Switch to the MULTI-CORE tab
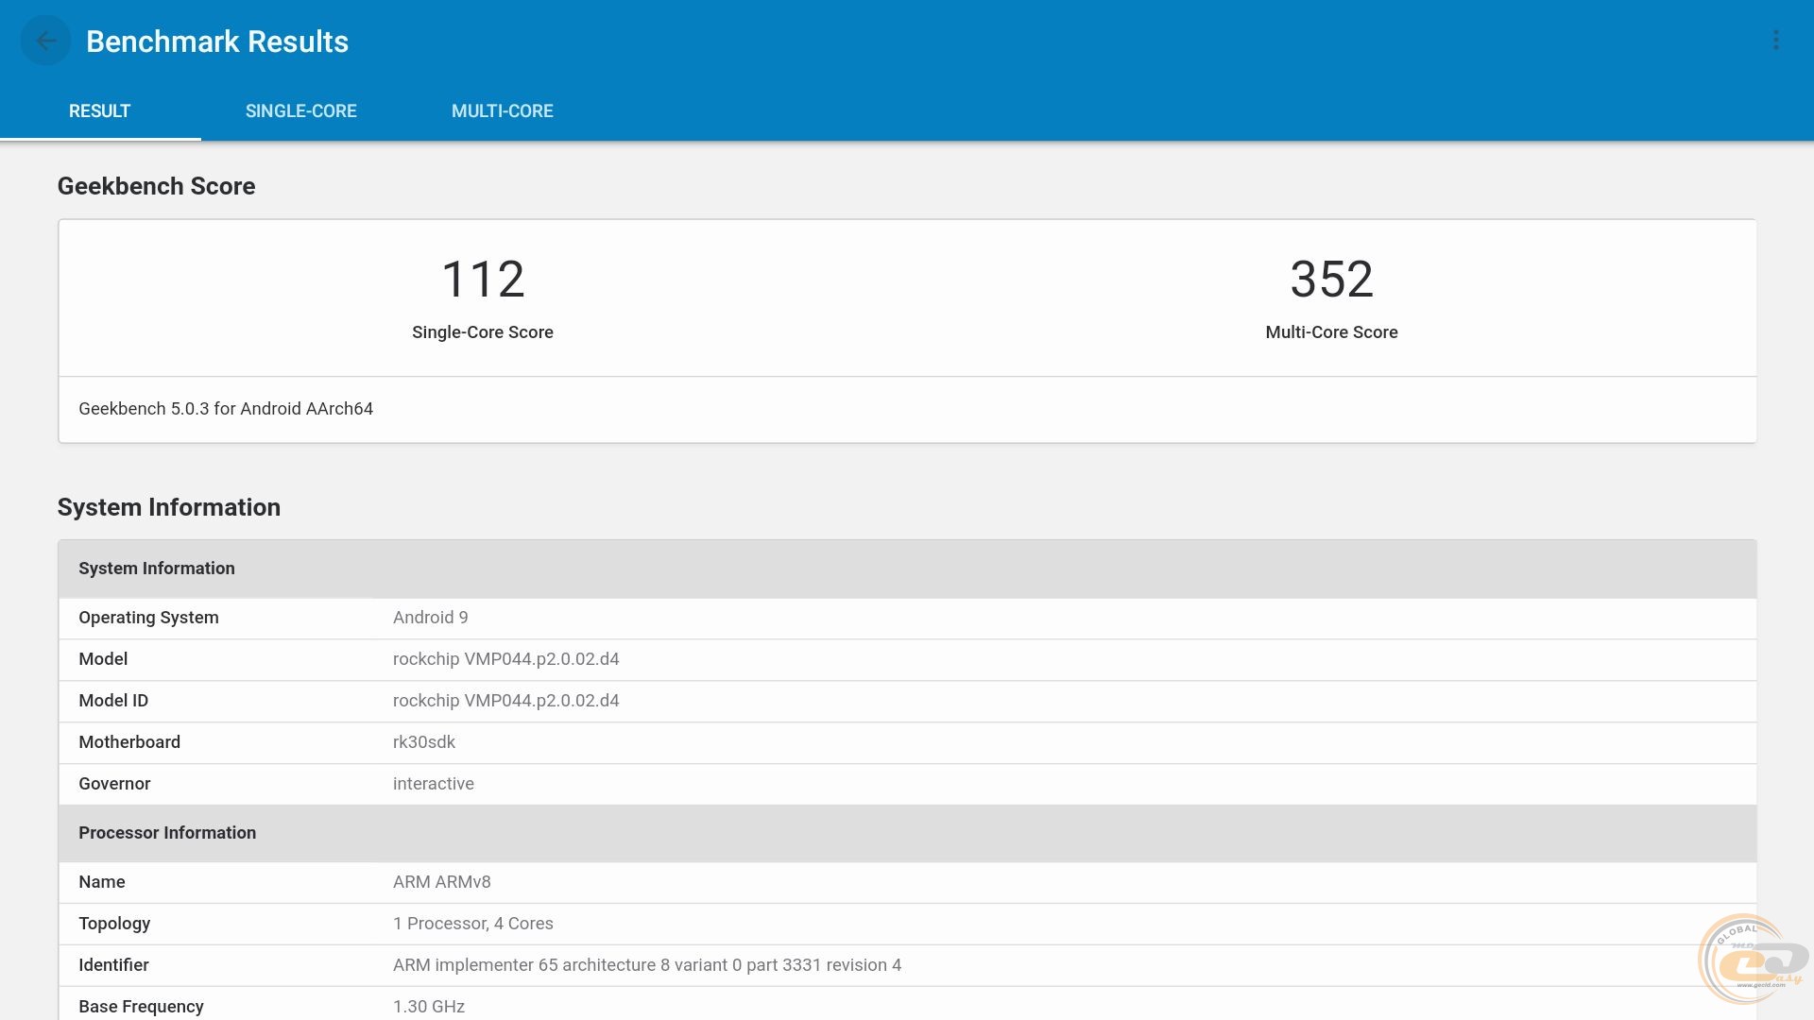 click(x=502, y=111)
